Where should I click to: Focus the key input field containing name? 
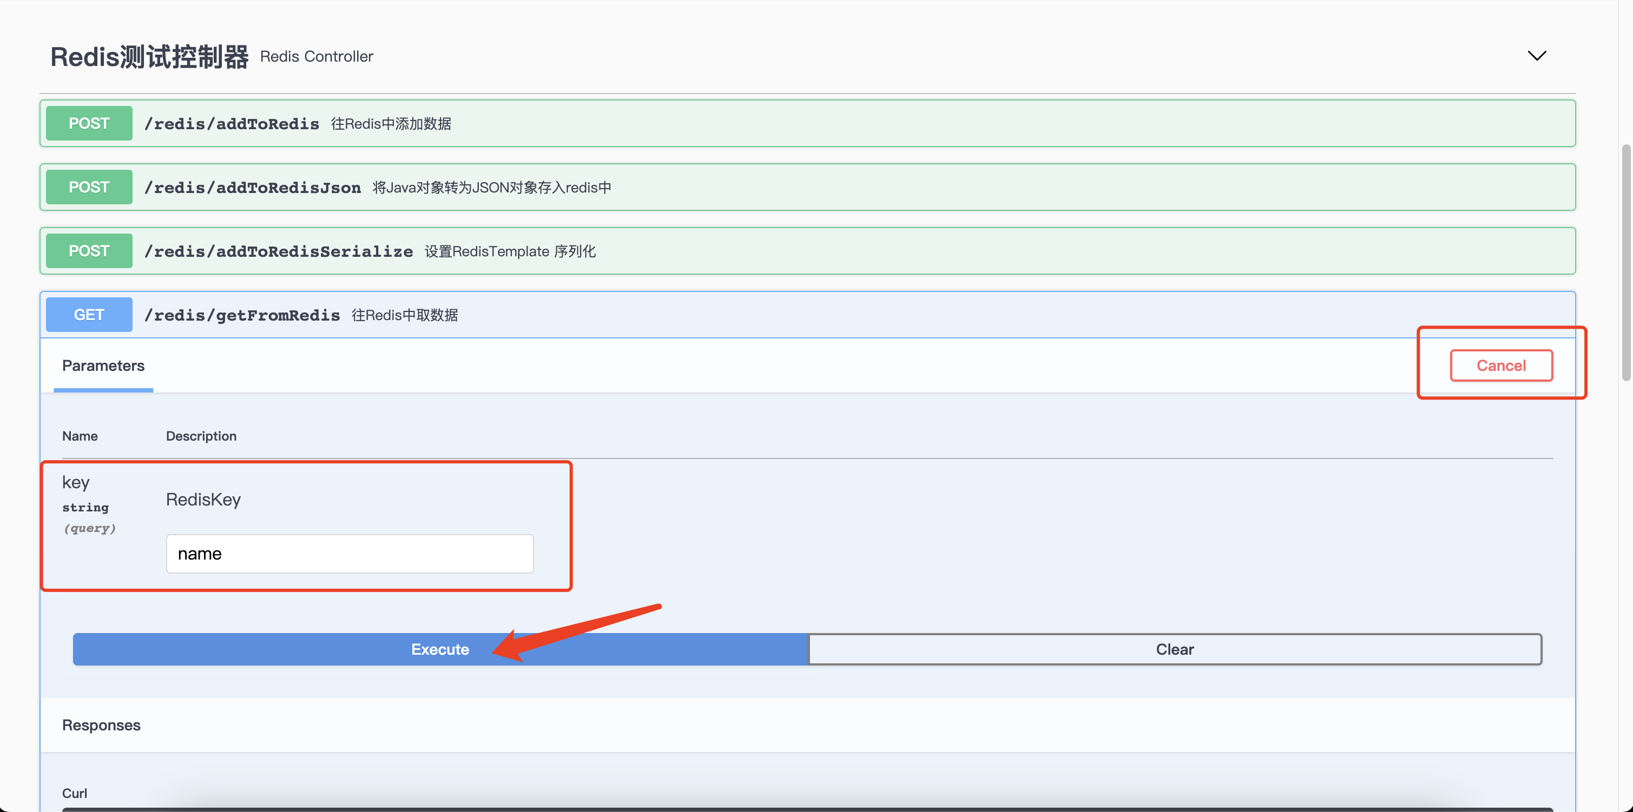pos(350,554)
